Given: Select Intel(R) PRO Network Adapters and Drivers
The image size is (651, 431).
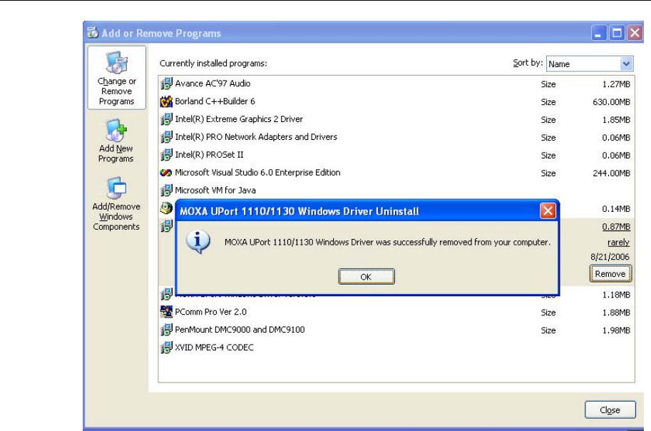Looking at the screenshot, I should pos(396,137).
